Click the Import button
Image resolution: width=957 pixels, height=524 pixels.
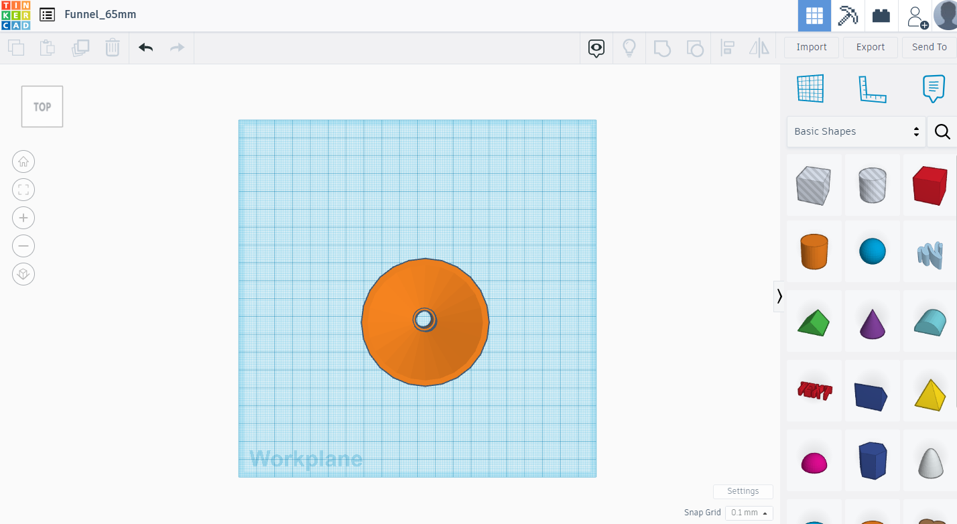click(812, 47)
